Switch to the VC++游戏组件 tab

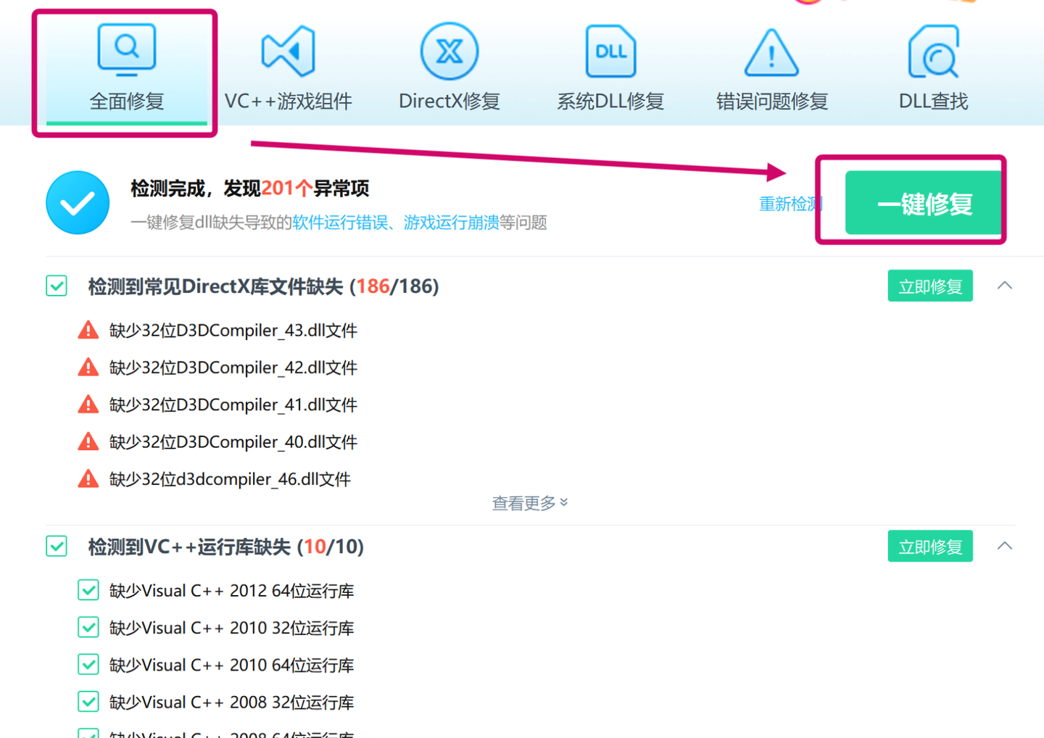(287, 100)
